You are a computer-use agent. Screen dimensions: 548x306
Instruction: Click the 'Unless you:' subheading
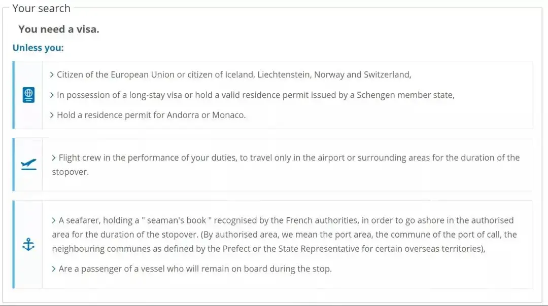pos(38,48)
